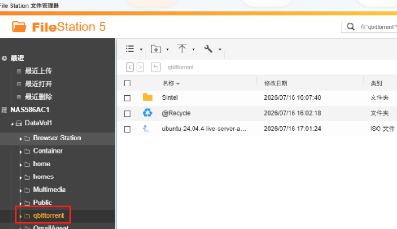Click the @Recycle folder name

point(176,113)
